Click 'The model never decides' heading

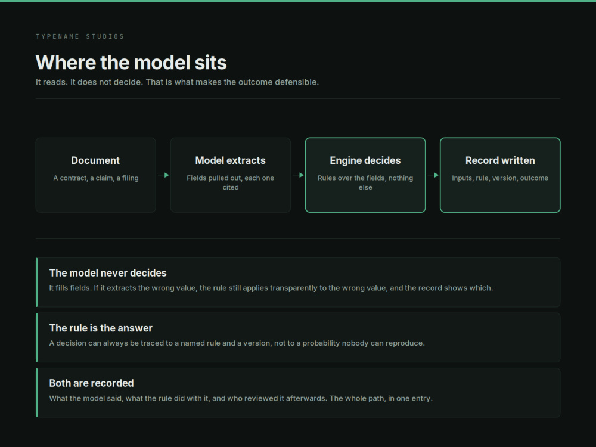[108, 273]
